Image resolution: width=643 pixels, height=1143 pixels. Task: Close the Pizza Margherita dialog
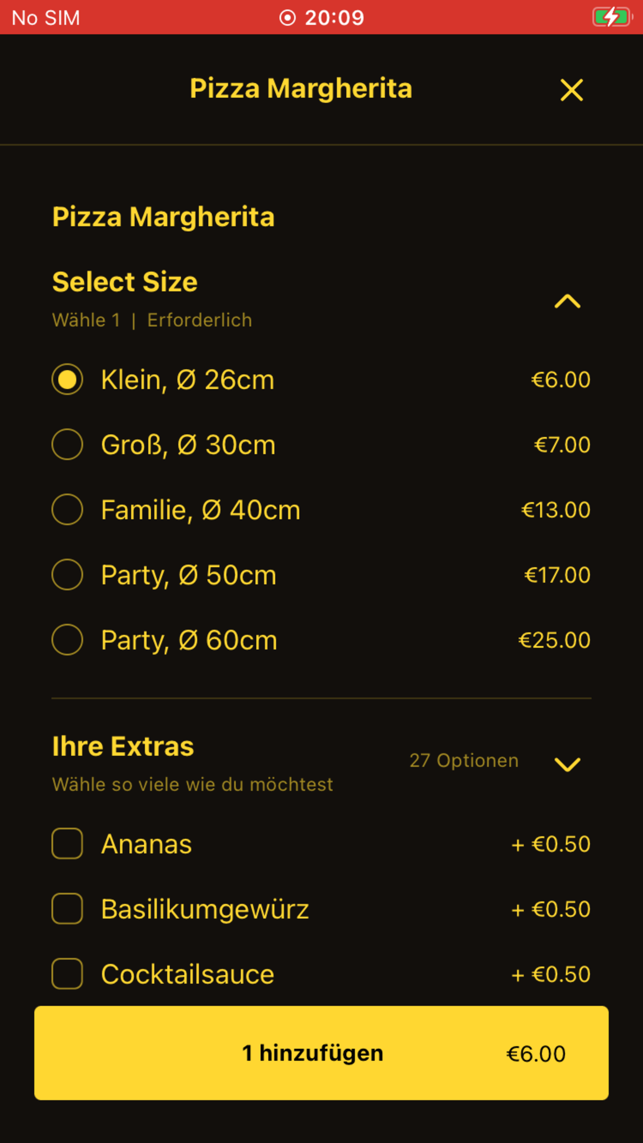tap(572, 90)
